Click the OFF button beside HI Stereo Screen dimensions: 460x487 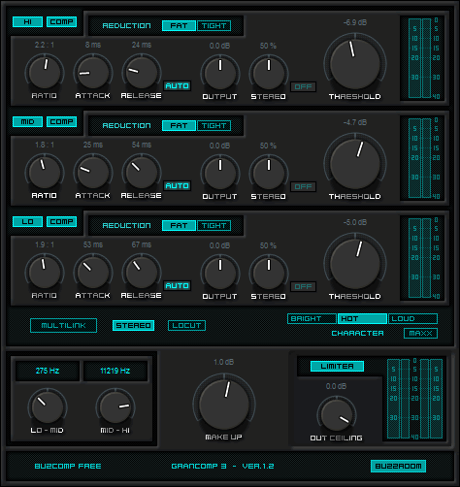303,86
